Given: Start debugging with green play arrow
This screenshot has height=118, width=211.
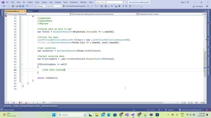Looking at the screenshot, I should 64,6.
